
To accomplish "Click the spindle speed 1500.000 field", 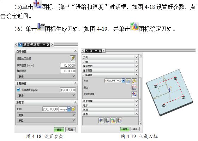I will click(68, 90).
